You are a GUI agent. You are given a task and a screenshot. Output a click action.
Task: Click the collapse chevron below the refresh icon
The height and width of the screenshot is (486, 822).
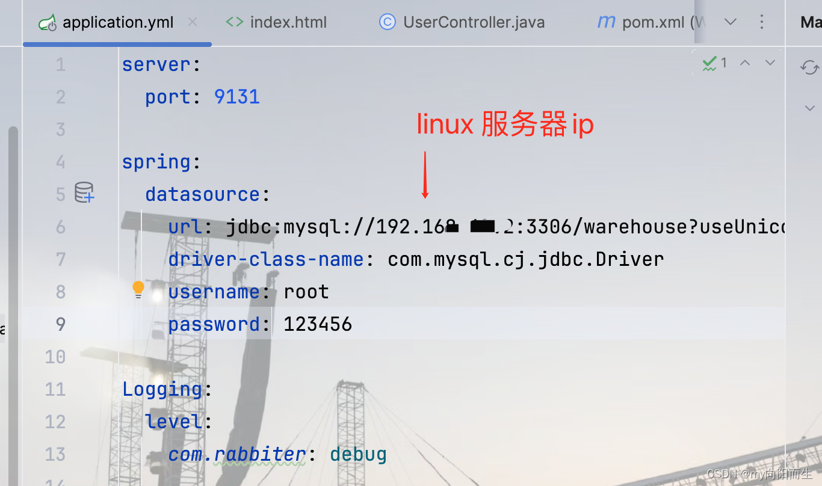coord(809,108)
